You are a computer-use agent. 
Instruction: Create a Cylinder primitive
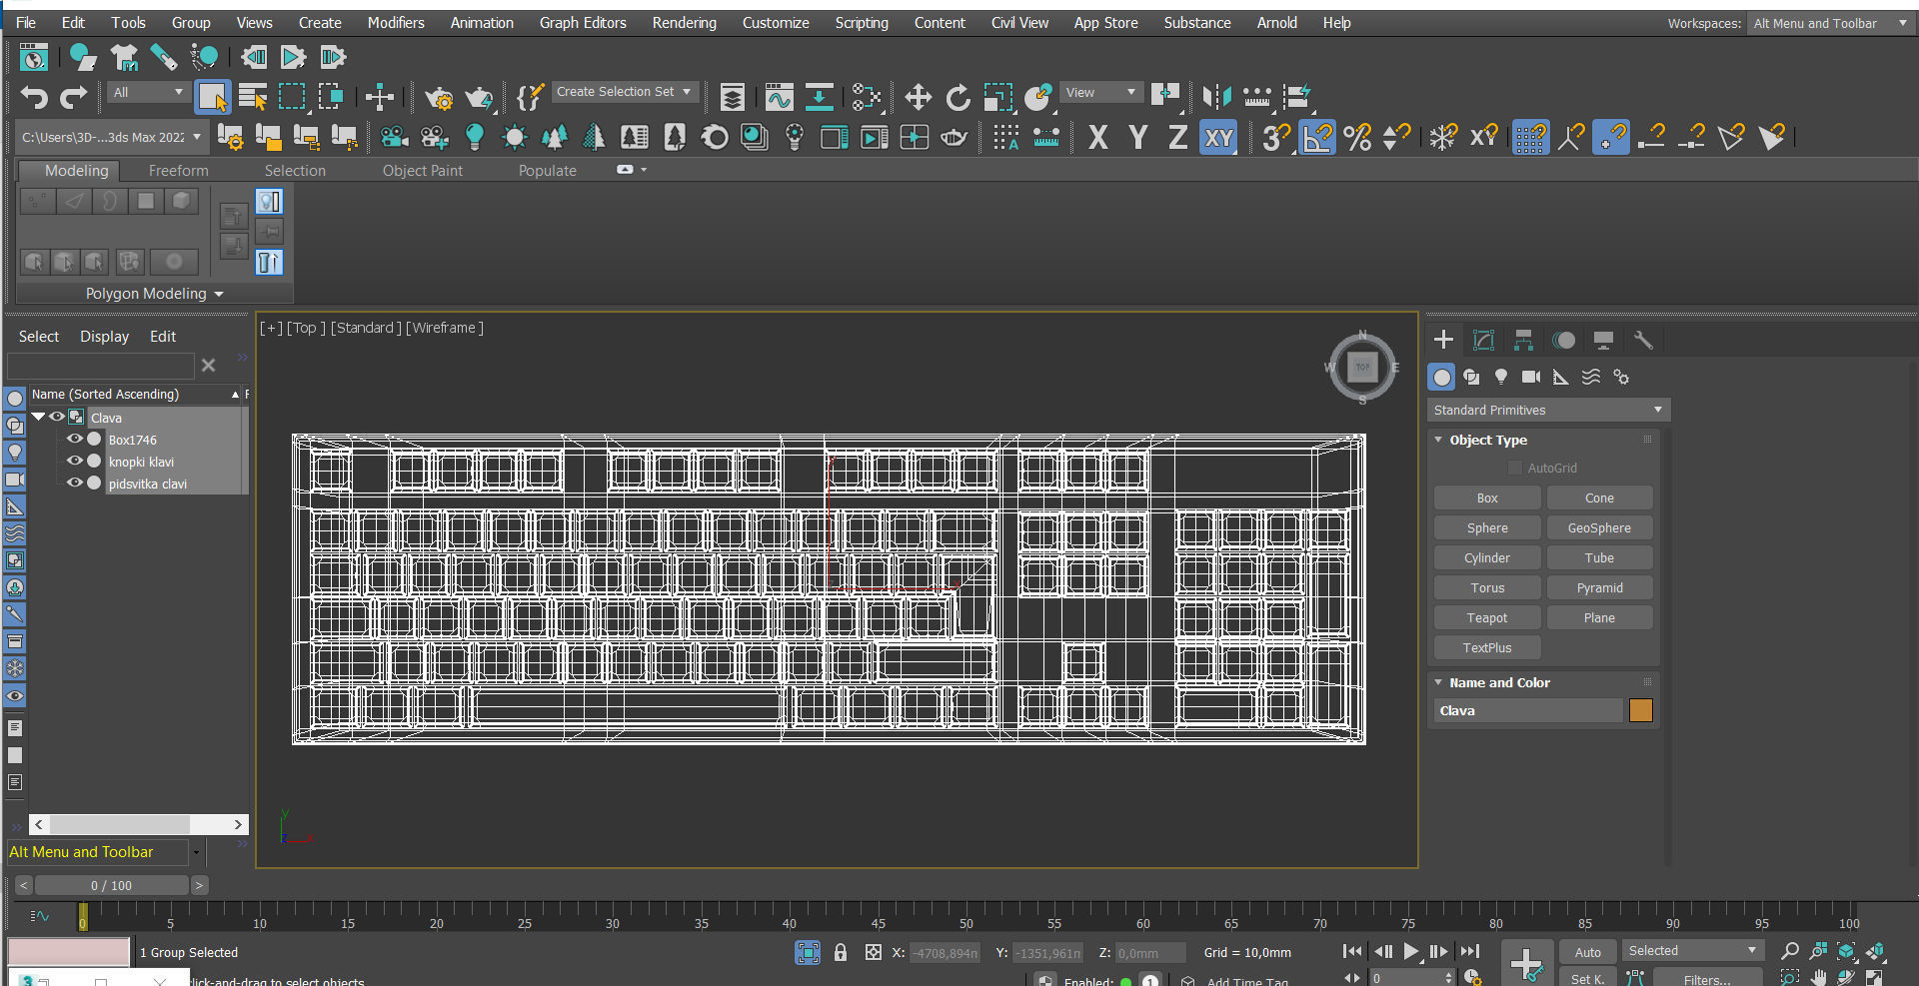pyautogui.click(x=1487, y=558)
